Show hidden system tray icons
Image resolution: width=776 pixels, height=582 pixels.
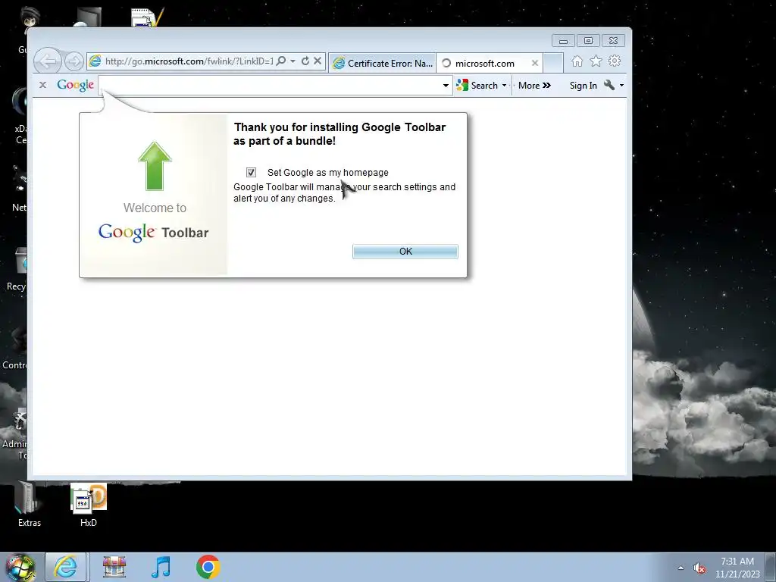pos(681,568)
